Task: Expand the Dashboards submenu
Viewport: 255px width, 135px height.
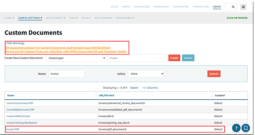Action: coord(125,18)
